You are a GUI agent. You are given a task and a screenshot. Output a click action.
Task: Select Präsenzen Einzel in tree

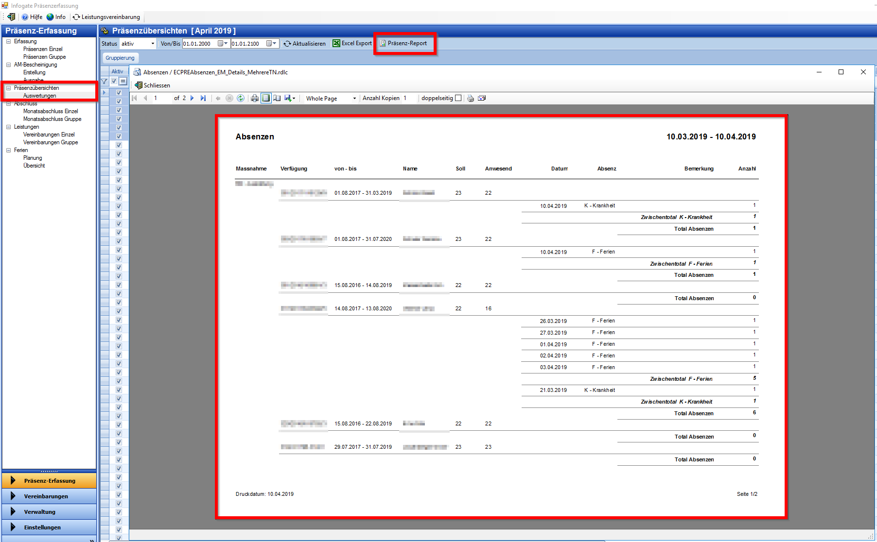[x=43, y=49]
